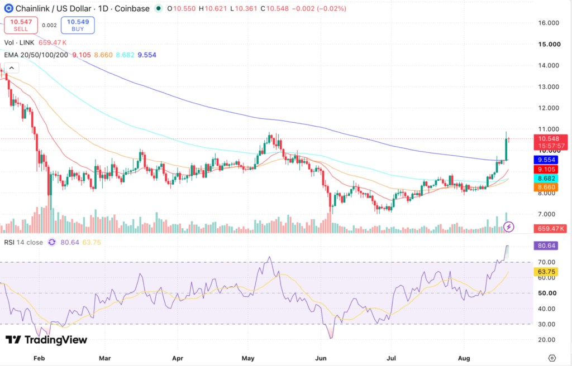Click the 8.682 EMA 100 legend value

coord(125,55)
